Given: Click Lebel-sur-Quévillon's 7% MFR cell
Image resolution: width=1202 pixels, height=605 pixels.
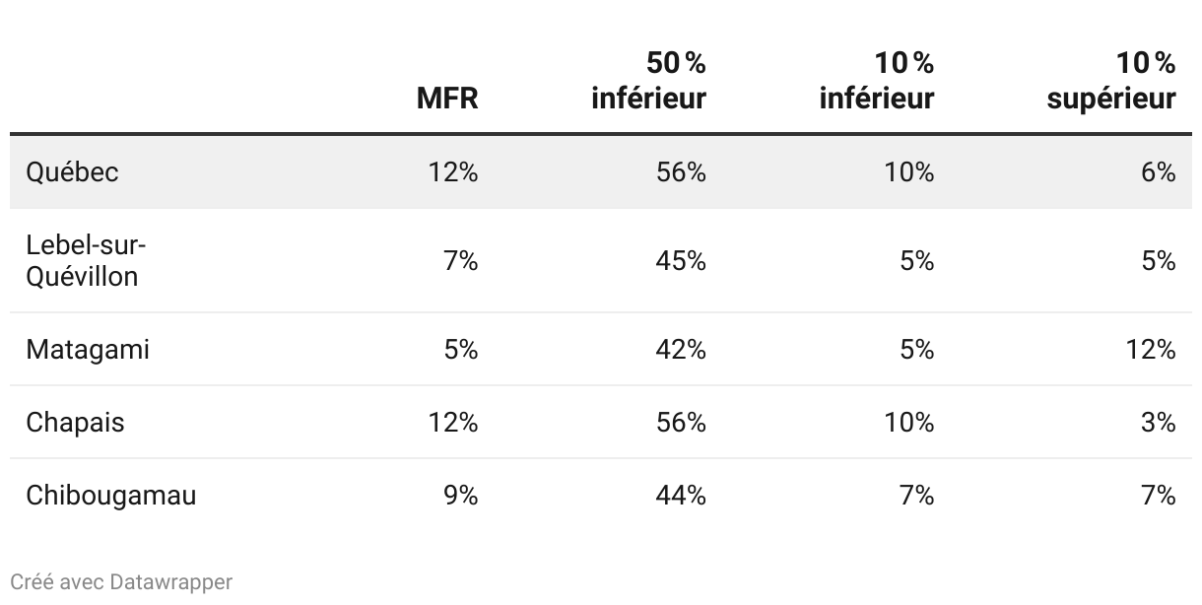Looking at the screenshot, I should tap(461, 261).
